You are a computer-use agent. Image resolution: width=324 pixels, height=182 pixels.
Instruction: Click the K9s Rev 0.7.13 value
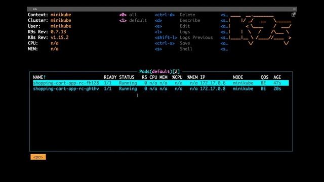click(x=58, y=32)
